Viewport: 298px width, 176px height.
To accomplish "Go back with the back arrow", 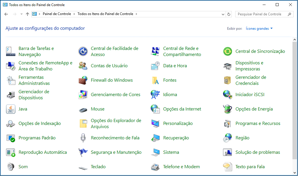I will [6, 14].
